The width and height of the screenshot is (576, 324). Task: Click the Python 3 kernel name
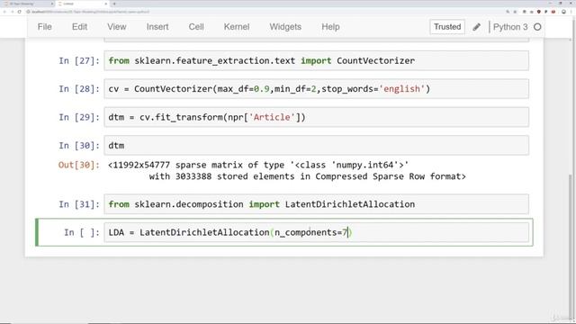510,27
